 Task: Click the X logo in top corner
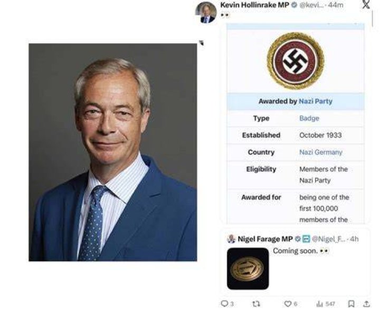(x=366, y=4)
